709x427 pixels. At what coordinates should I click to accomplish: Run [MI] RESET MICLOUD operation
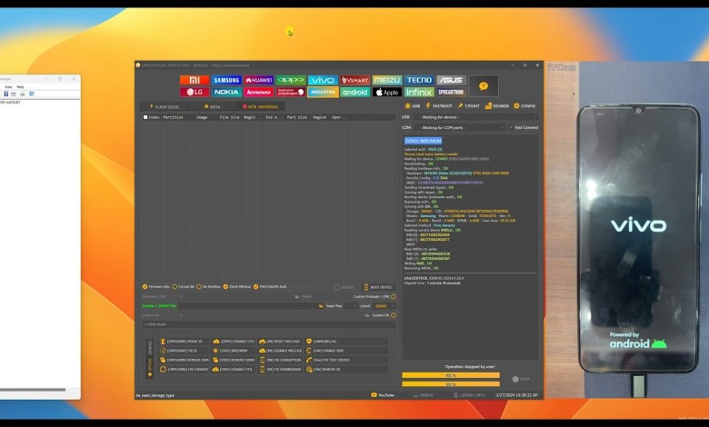pos(280,342)
